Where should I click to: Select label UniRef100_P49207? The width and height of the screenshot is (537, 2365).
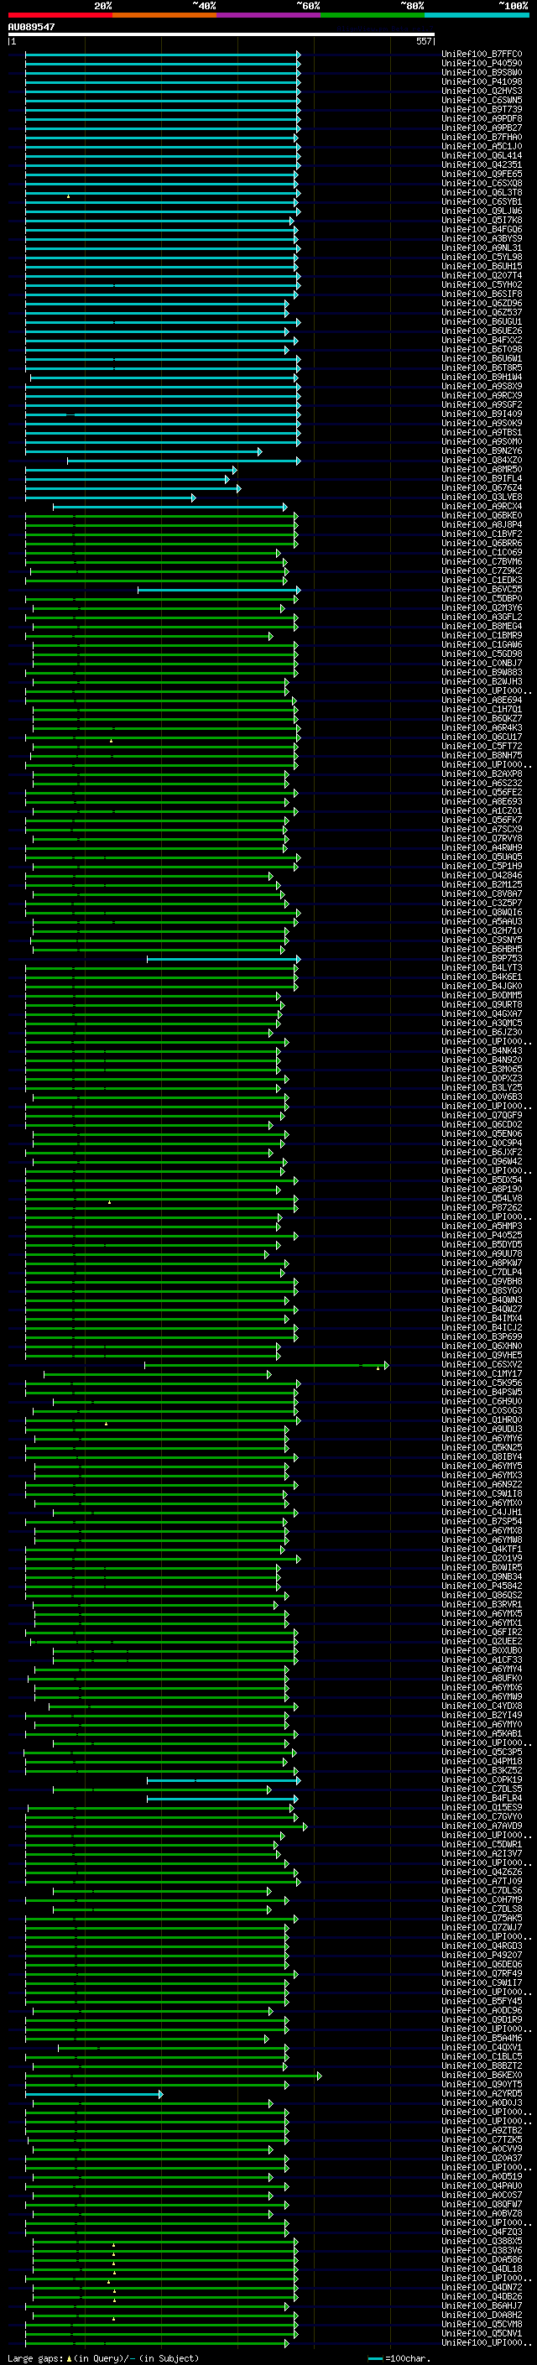tap(482, 1955)
